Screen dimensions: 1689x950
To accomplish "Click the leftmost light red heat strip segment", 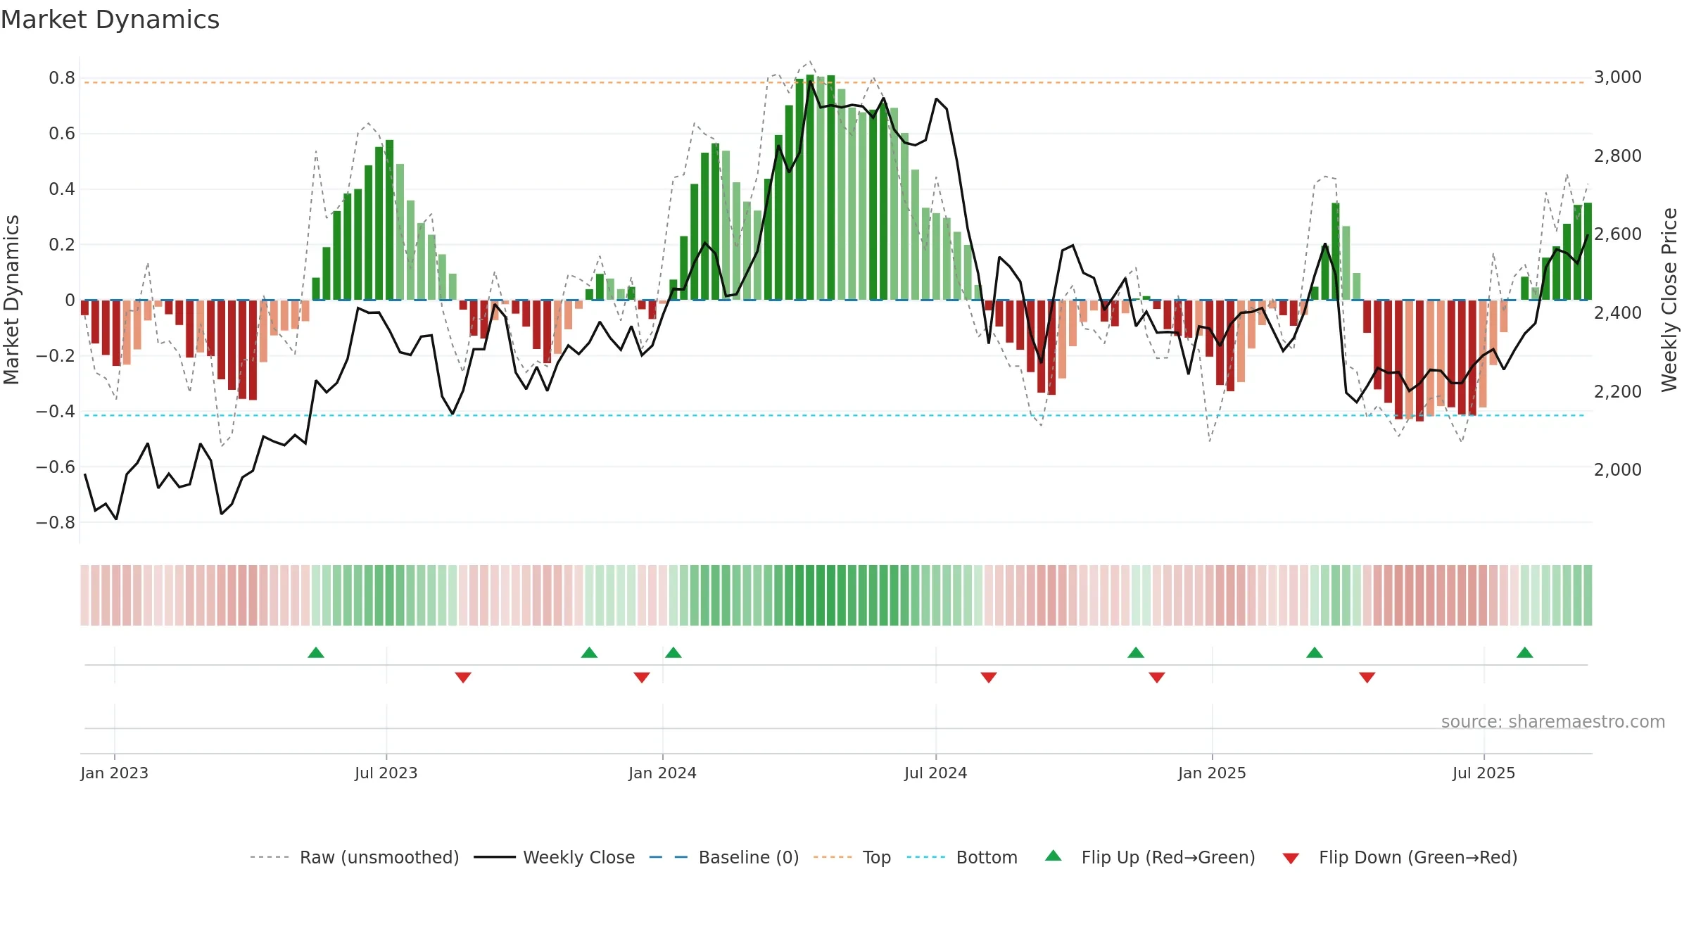I will click(84, 595).
